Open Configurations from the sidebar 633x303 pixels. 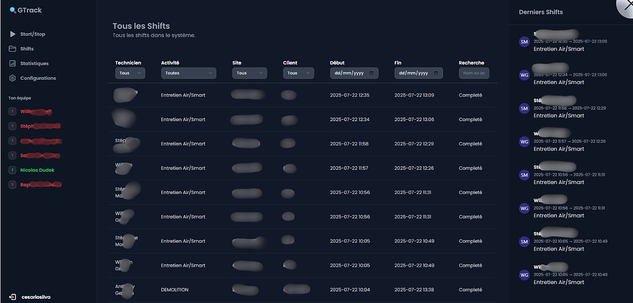click(38, 78)
